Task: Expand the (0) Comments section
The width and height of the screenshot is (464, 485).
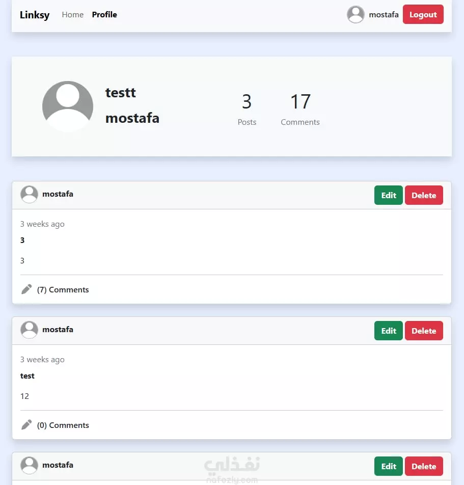Action: pos(63,425)
